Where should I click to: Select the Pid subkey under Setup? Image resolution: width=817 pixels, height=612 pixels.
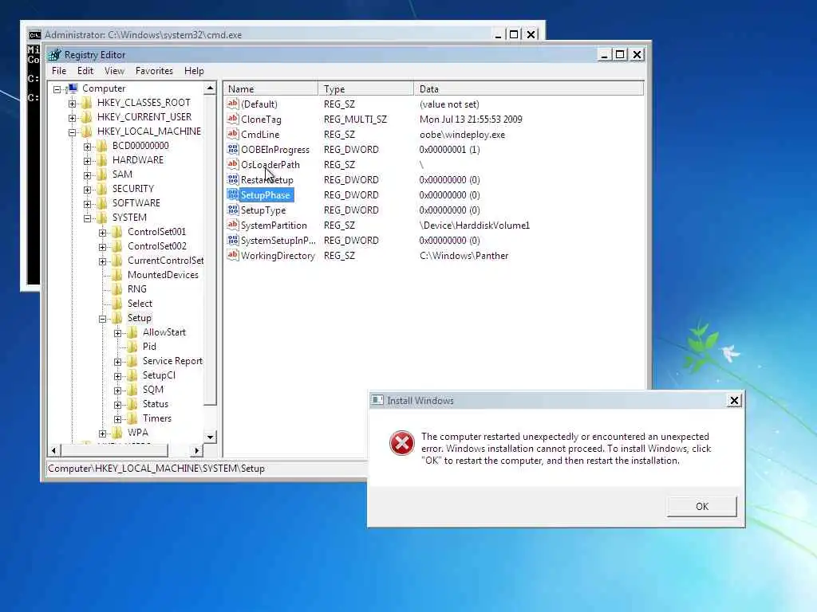(x=149, y=347)
